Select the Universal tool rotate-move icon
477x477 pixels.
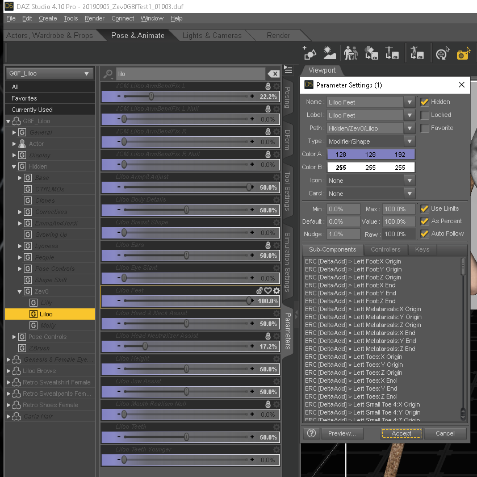[x=442, y=53]
